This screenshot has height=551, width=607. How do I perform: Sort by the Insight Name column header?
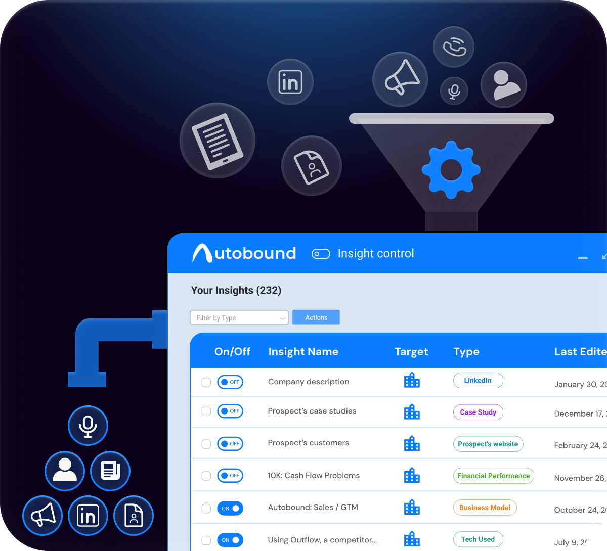coord(303,352)
